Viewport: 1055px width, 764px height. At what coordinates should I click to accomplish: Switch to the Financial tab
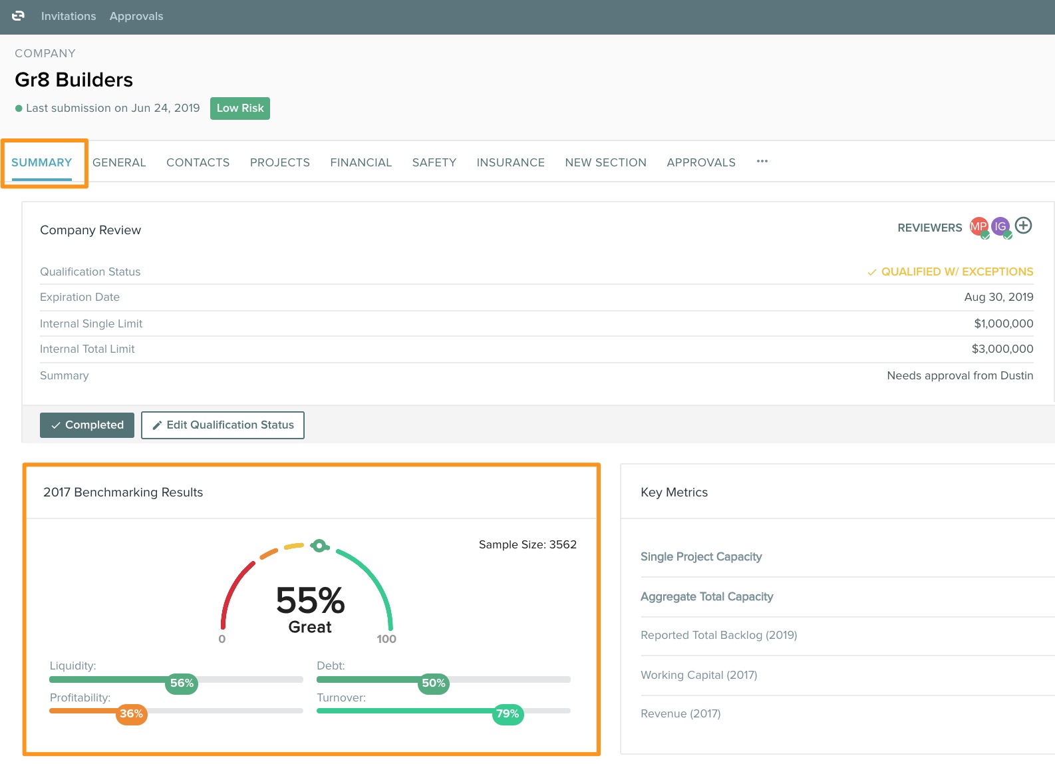click(361, 162)
